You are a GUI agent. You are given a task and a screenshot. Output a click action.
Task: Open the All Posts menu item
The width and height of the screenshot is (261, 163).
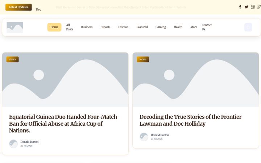point(70,27)
